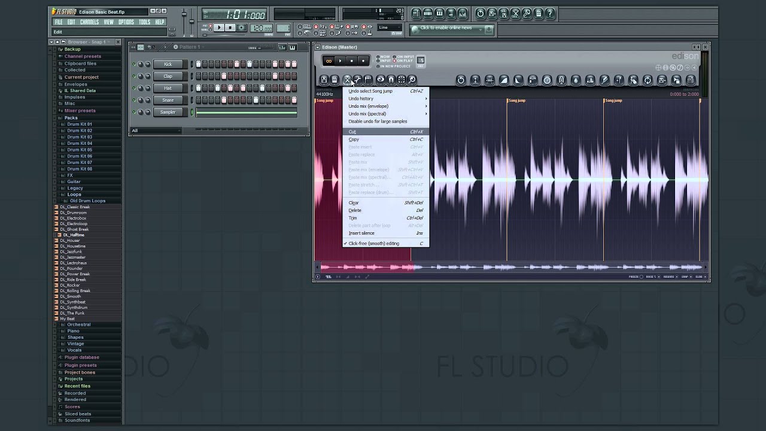766x431 pixels.
Task: Choose Cut from the Edison edit menu
Action: point(385,132)
